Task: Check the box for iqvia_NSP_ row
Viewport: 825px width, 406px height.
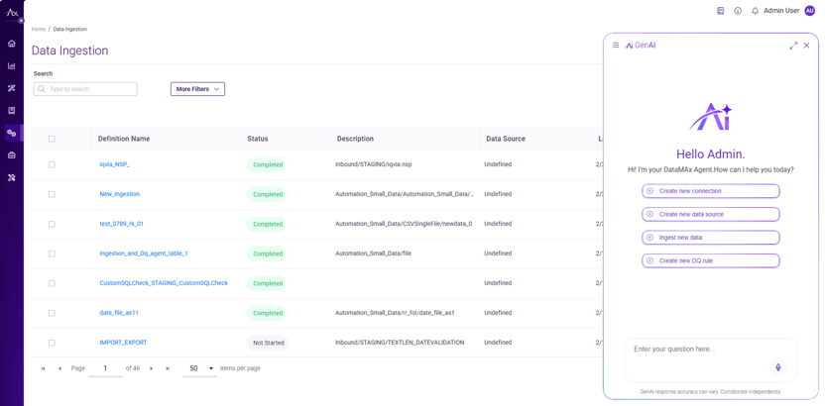Action: [53, 164]
